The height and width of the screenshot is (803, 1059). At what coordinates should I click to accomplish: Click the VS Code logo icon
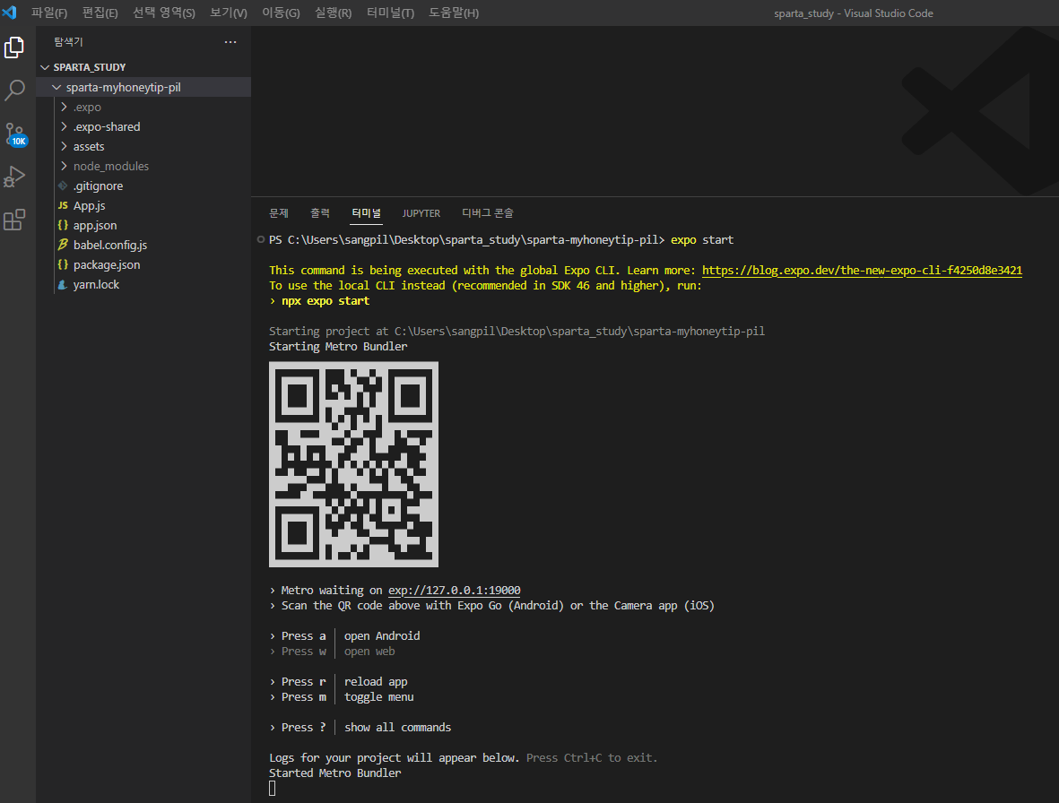point(10,13)
